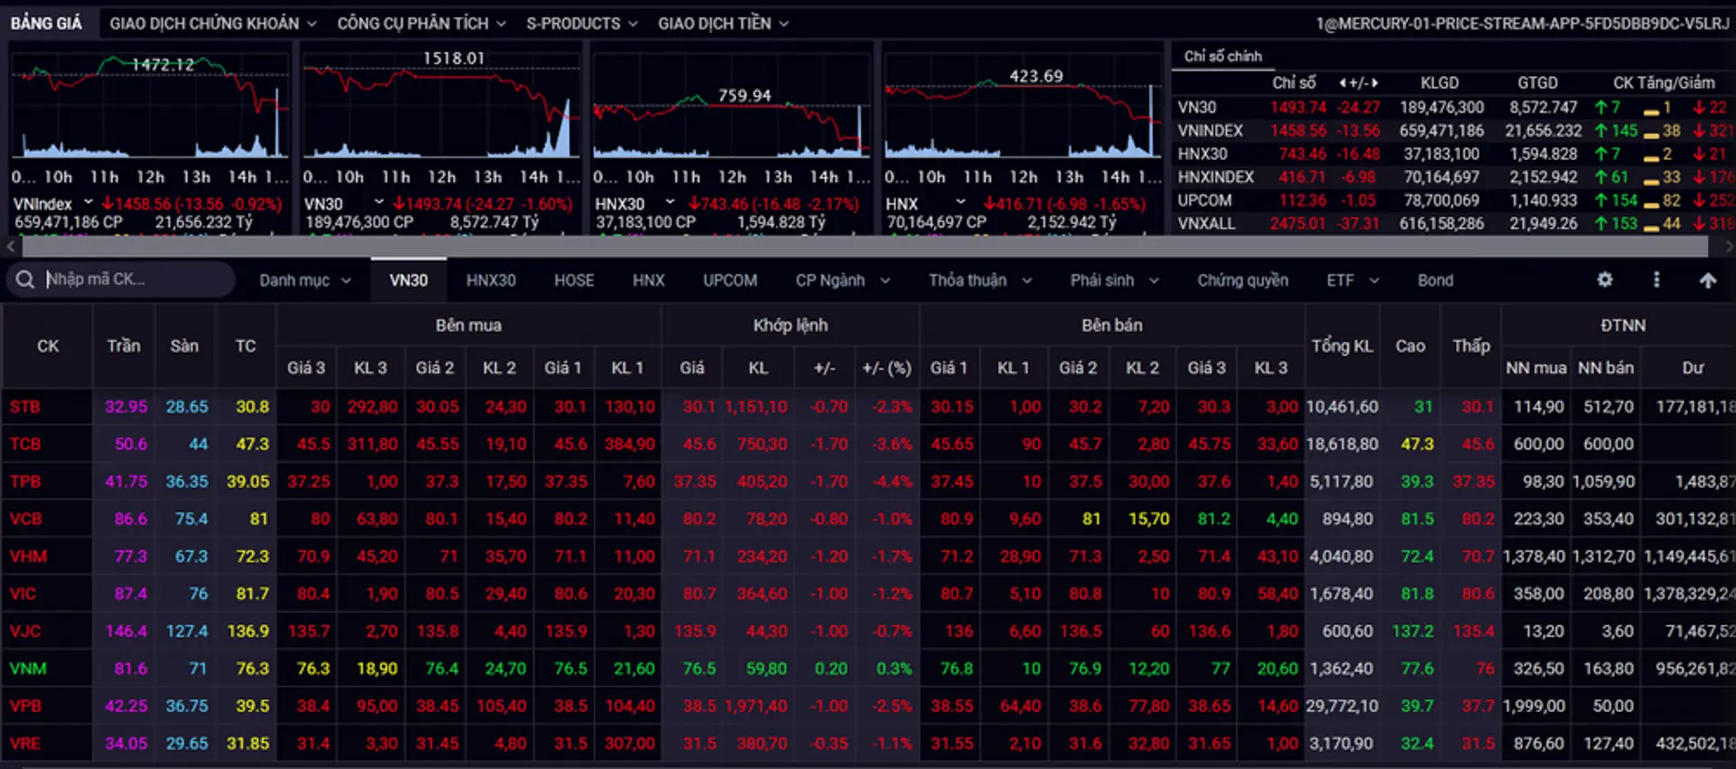Select the UPCOM row in Chỉ số chính
1736x769 pixels.
point(1452,201)
